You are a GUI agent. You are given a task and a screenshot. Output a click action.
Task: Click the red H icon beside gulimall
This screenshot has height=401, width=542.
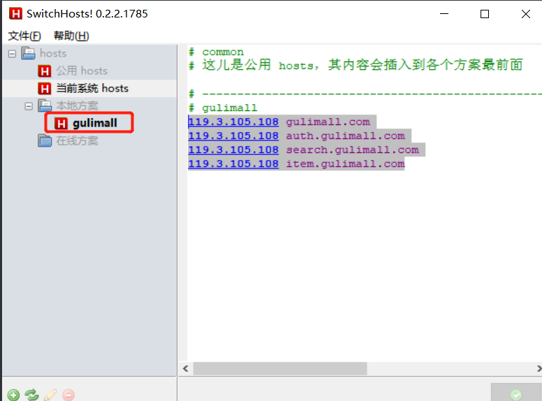coord(61,124)
